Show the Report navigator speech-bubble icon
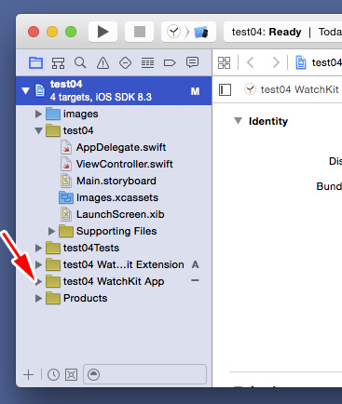The width and height of the screenshot is (342, 404). pos(192,62)
